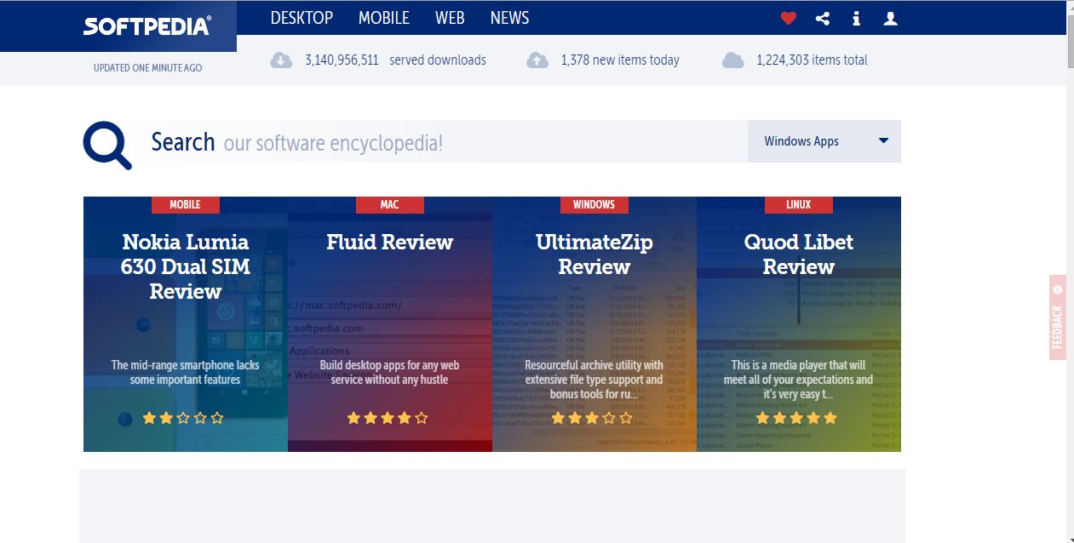
Task: Click the red heart favorites icon
Action: coord(789,18)
